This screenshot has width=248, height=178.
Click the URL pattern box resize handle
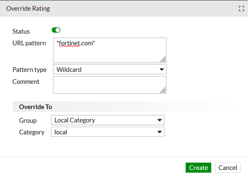163,59
